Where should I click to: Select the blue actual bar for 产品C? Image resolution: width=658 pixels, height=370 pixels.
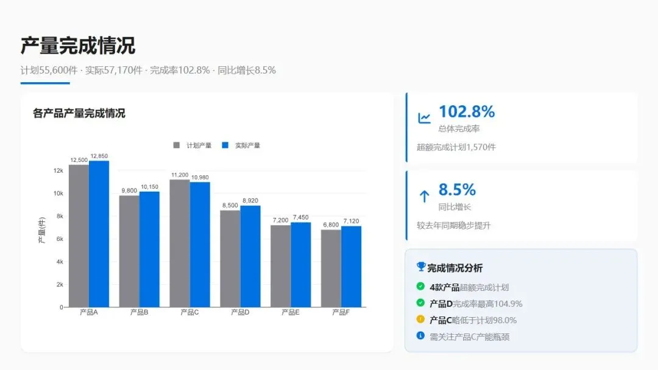(x=200, y=245)
